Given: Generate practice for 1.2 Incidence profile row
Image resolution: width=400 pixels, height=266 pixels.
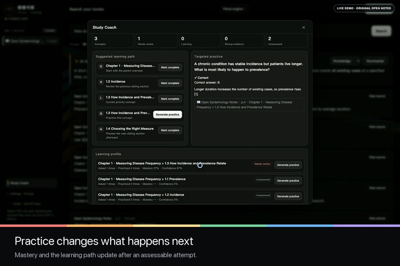Looking at the screenshot, I should (x=288, y=197).
